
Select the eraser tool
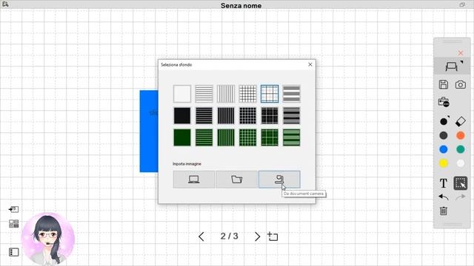point(461,121)
